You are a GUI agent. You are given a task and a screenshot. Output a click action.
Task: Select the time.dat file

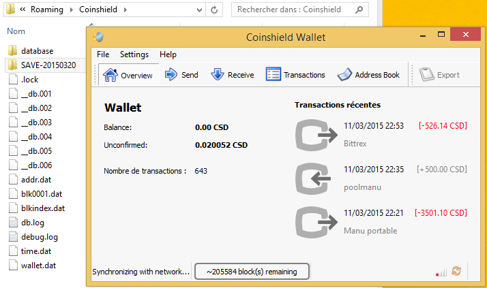click(x=36, y=251)
